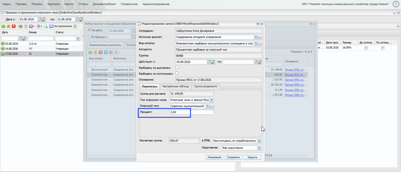Image resolution: width=401 pixels, height=172 pixels.
Task: Open the Кадры menu
Action: (6, 4)
